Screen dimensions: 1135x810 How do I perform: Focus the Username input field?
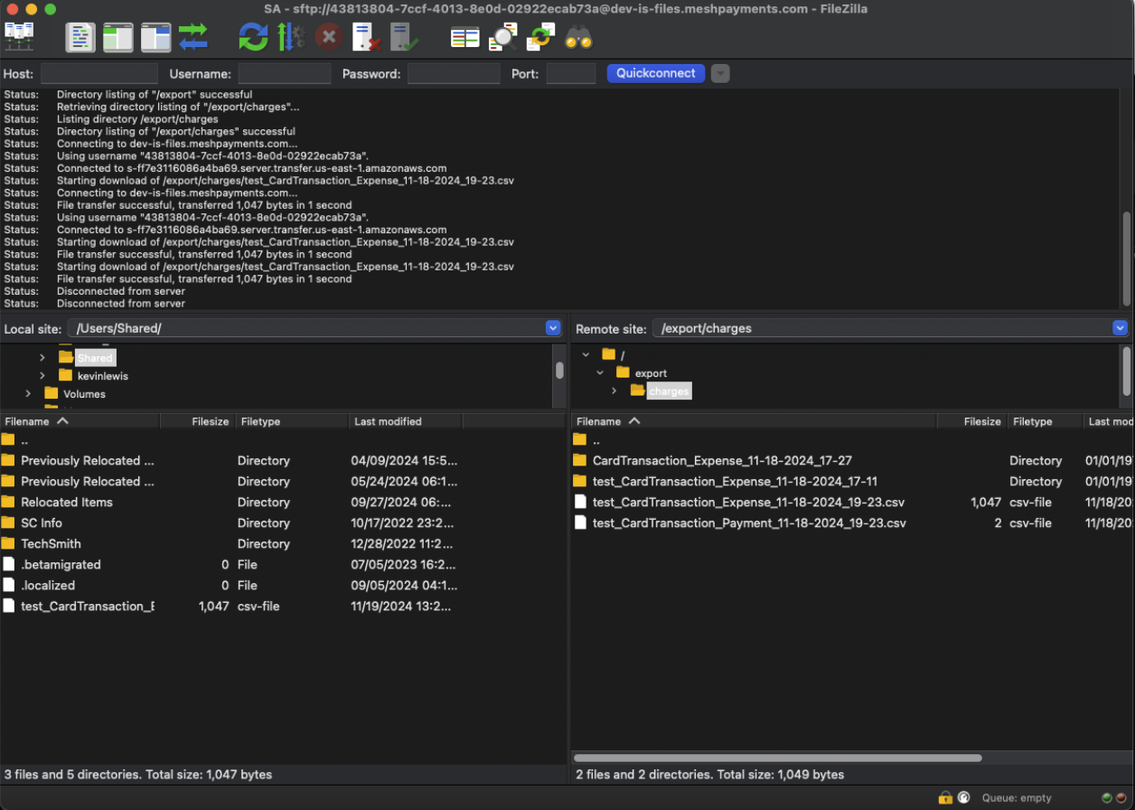pos(285,74)
